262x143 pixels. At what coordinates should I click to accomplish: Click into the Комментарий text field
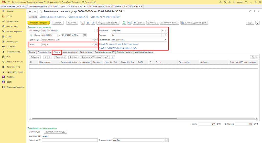pos(70,140)
